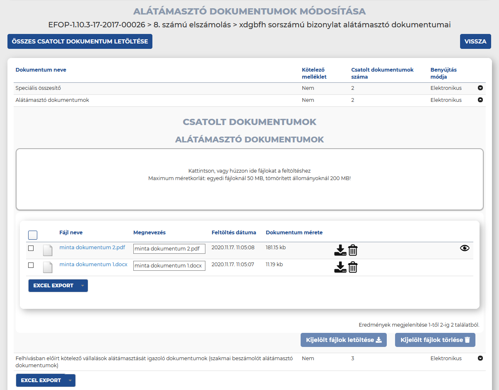Delete minta dokumentum 2.pdf with trash icon
Image resolution: width=499 pixels, height=390 pixels.
point(352,250)
